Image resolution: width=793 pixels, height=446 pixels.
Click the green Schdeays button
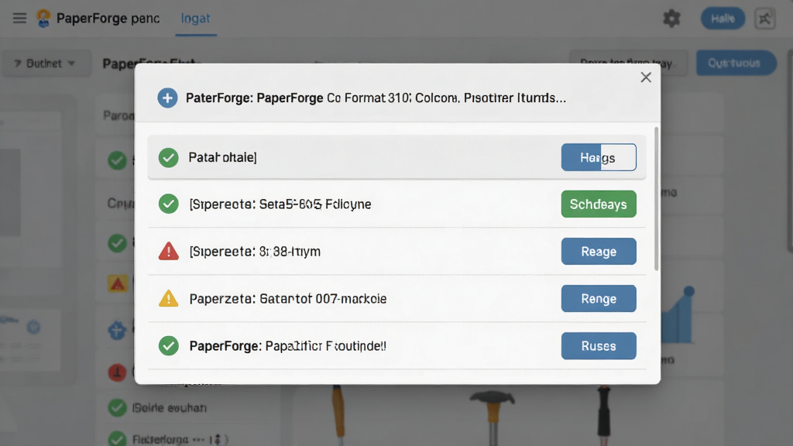(x=599, y=204)
